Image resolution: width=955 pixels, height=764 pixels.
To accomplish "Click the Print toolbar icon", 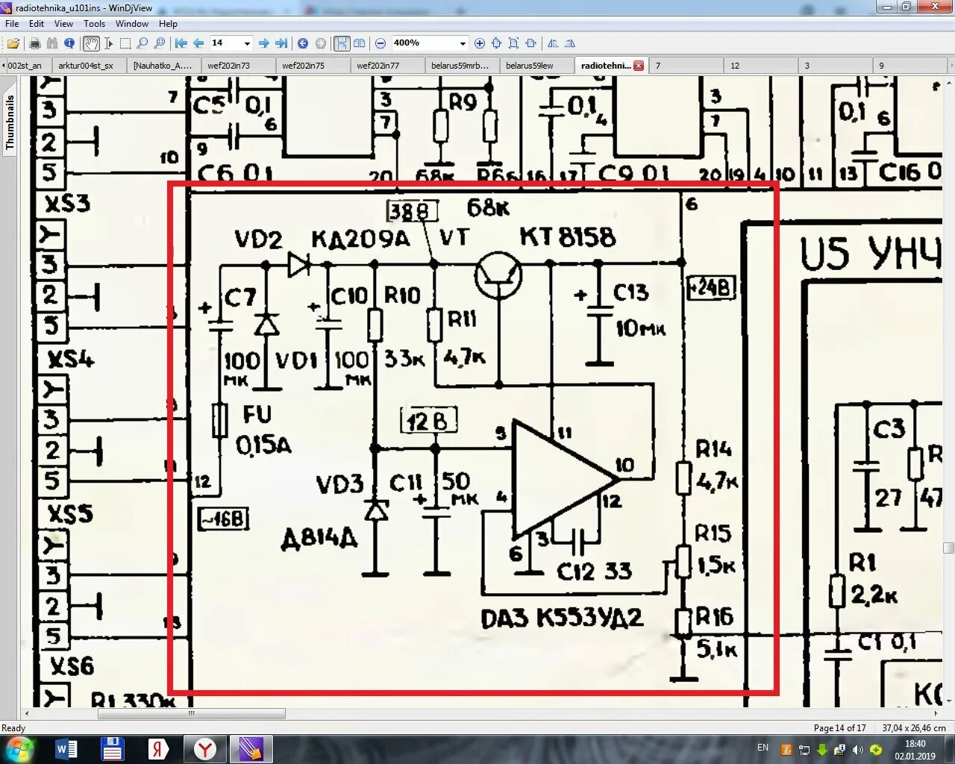I will pos(34,43).
